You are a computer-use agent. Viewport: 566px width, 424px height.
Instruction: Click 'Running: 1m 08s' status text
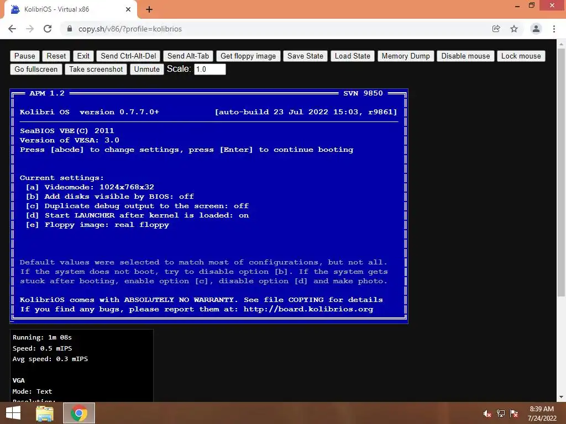coord(42,337)
